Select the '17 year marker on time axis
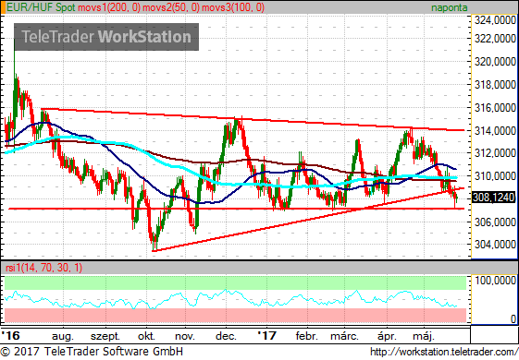Screen dimensions: 519x360 click(266, 336)
